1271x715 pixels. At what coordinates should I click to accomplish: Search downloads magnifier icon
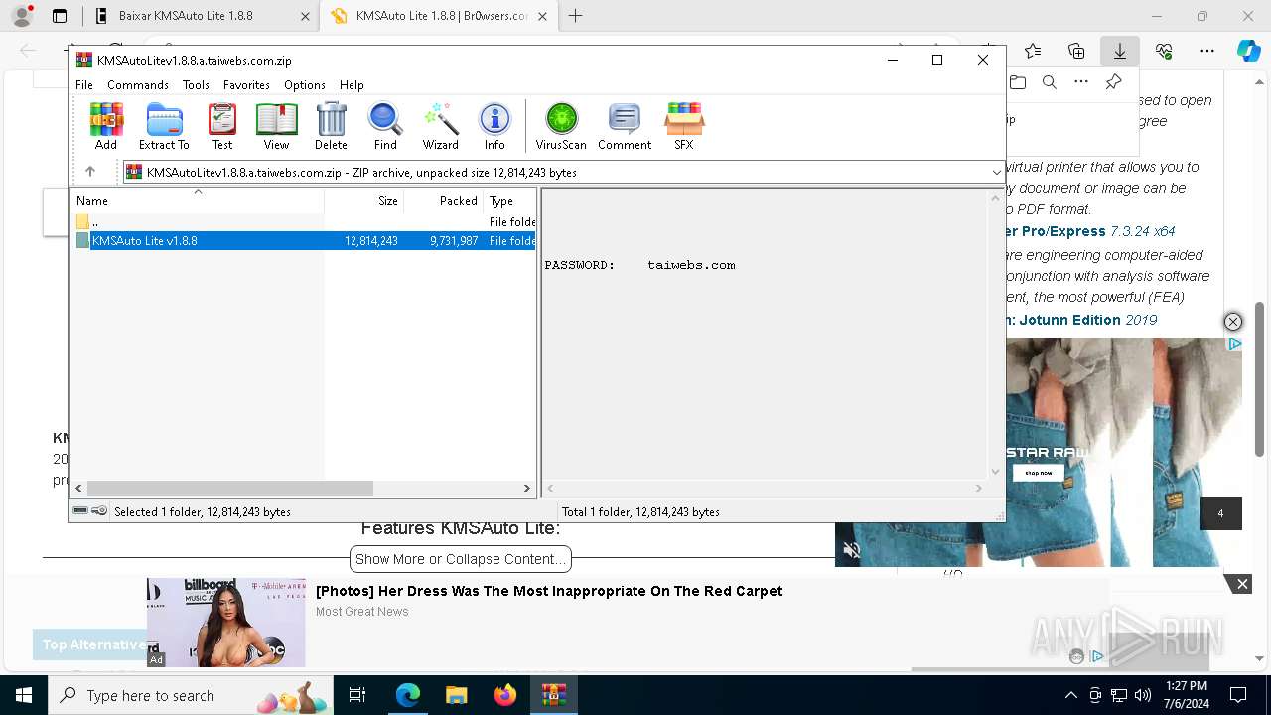tap(1050, 82)
